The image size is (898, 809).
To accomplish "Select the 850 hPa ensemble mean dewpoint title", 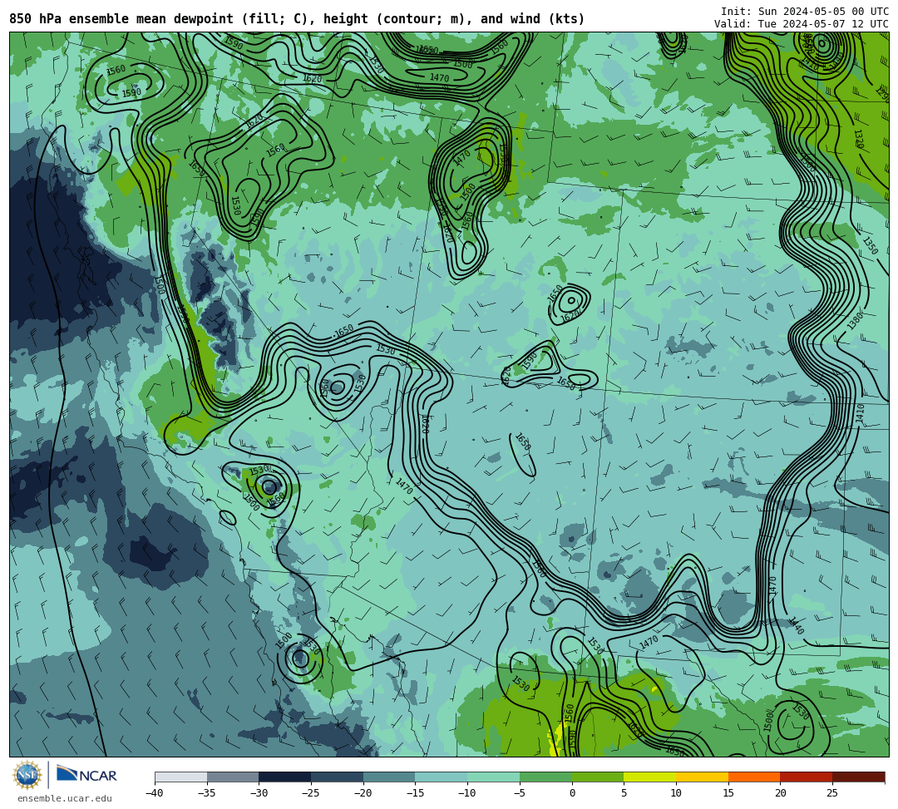I will tap(297, 19).
